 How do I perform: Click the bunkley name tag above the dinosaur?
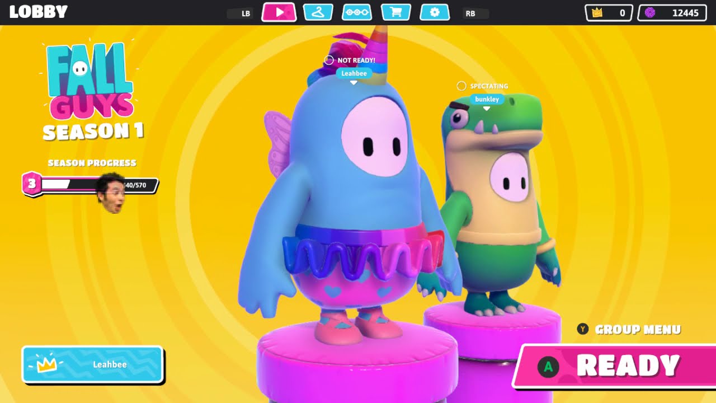tap(487, 99)
